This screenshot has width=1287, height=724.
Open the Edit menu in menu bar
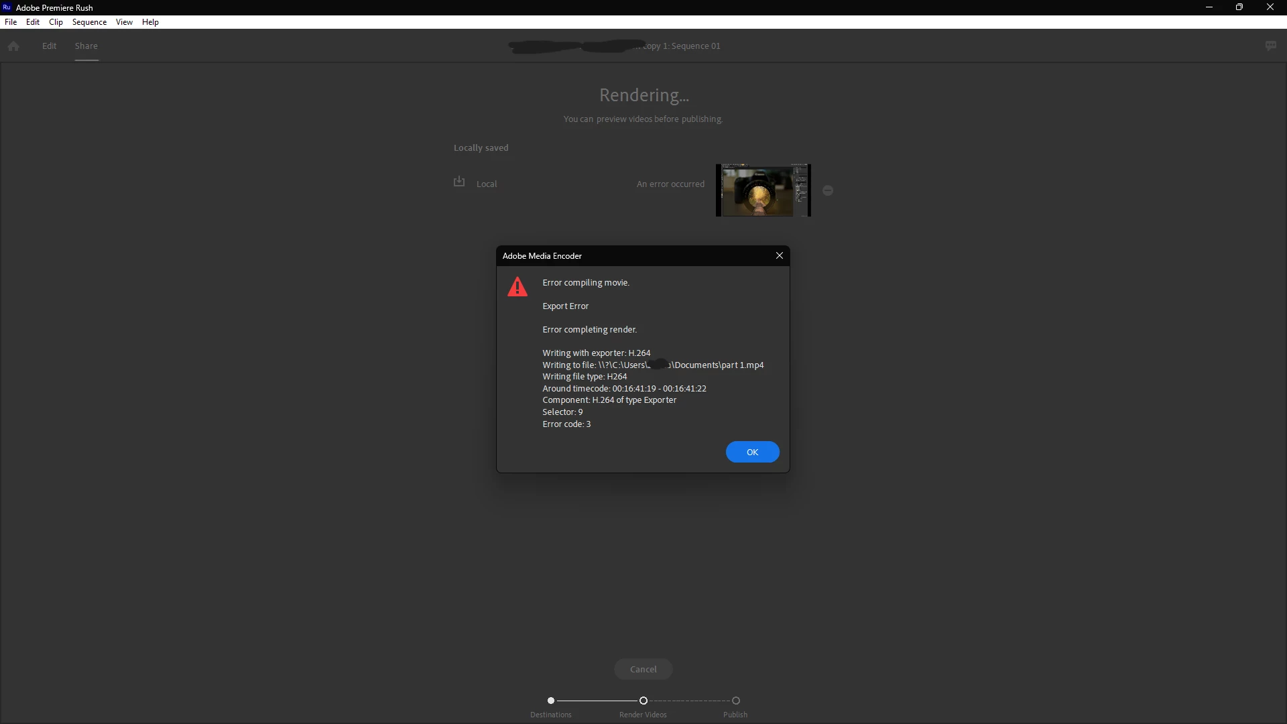tap(33, 22)
